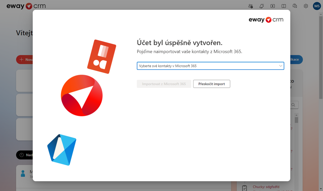
Task: Open the documentation book icon
Action: click(284, 6)
